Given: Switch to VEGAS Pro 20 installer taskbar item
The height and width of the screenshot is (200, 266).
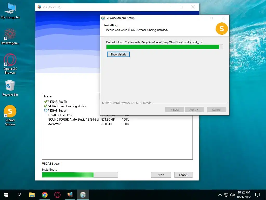Looking at the screenshot, I should [70, 195].
